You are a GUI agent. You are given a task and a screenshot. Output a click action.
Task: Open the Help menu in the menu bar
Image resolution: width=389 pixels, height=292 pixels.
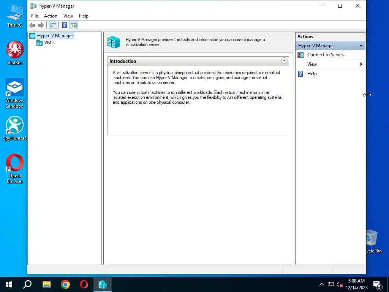click(x=84, y=16)
